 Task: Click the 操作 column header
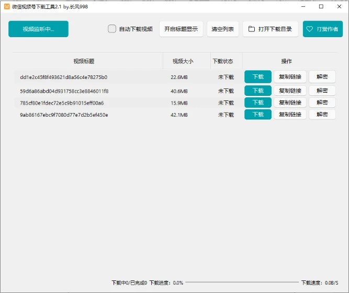point(286,61)
